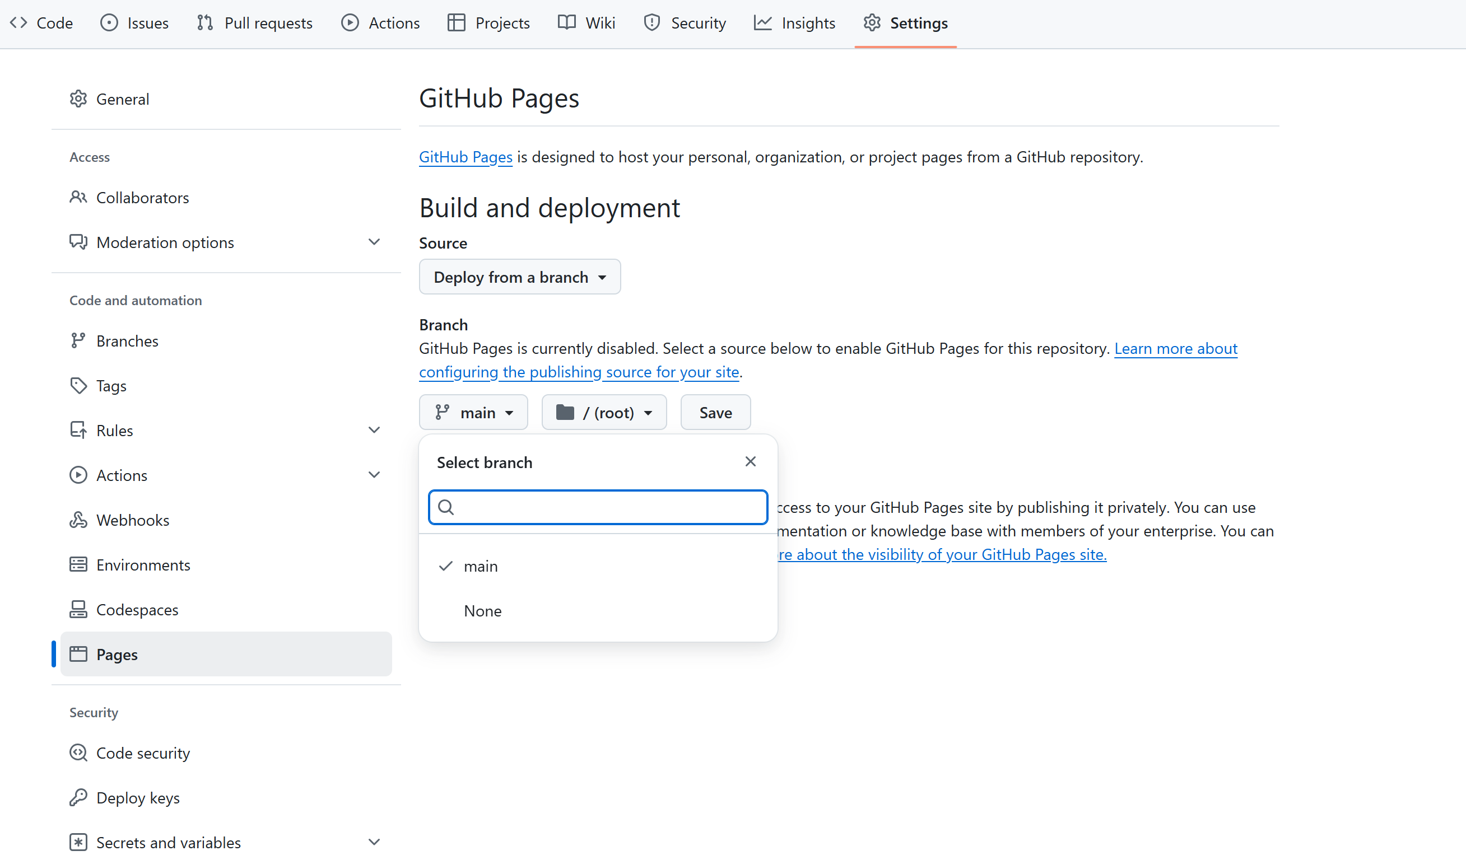
Task: Switch to the Pull requests tab
Action: tap(255, 24)
